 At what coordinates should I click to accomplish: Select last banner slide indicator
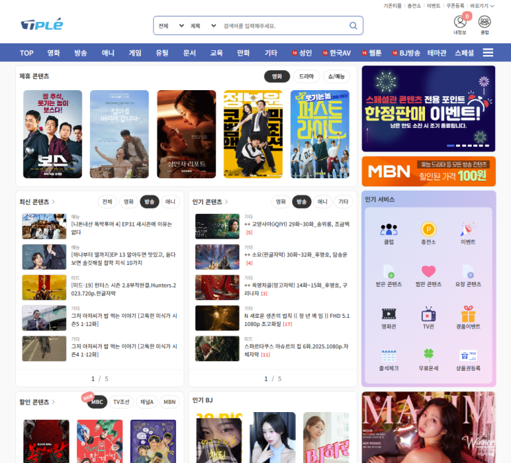tap(487, 146)
